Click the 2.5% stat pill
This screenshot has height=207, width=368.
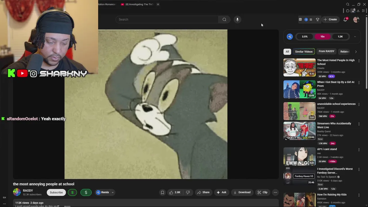click(x=305, y=37)
